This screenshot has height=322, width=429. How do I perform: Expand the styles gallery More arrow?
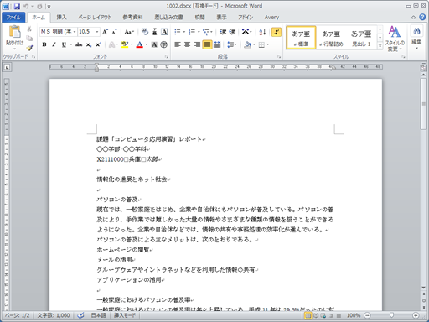click(x=380, y=46)
